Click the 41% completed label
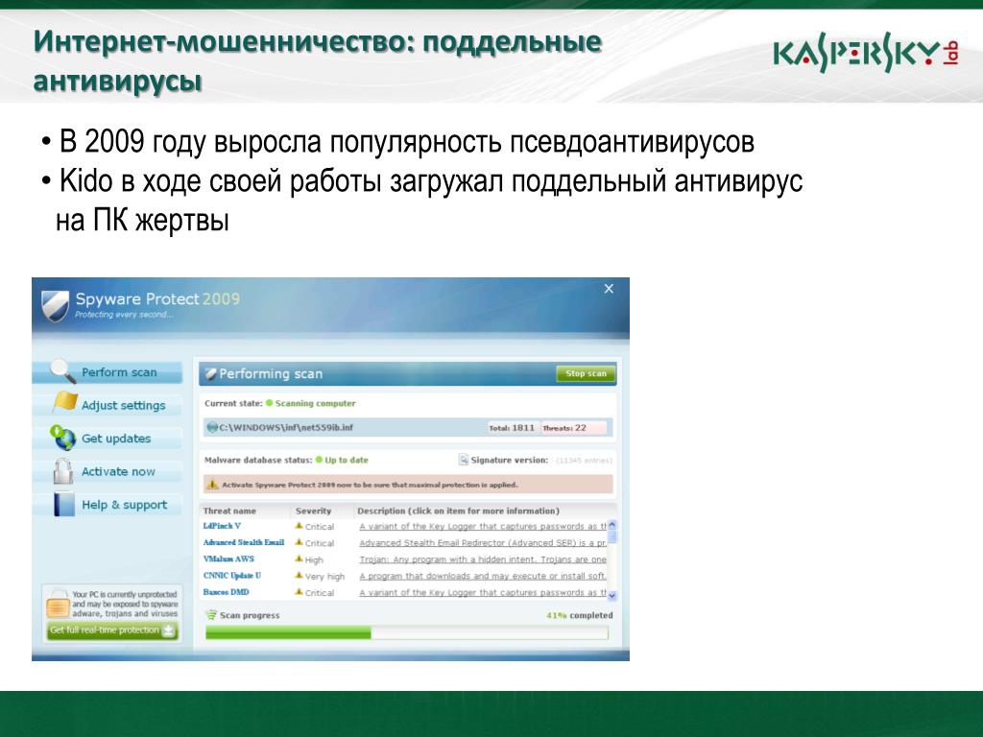 (x=579, y=615)
